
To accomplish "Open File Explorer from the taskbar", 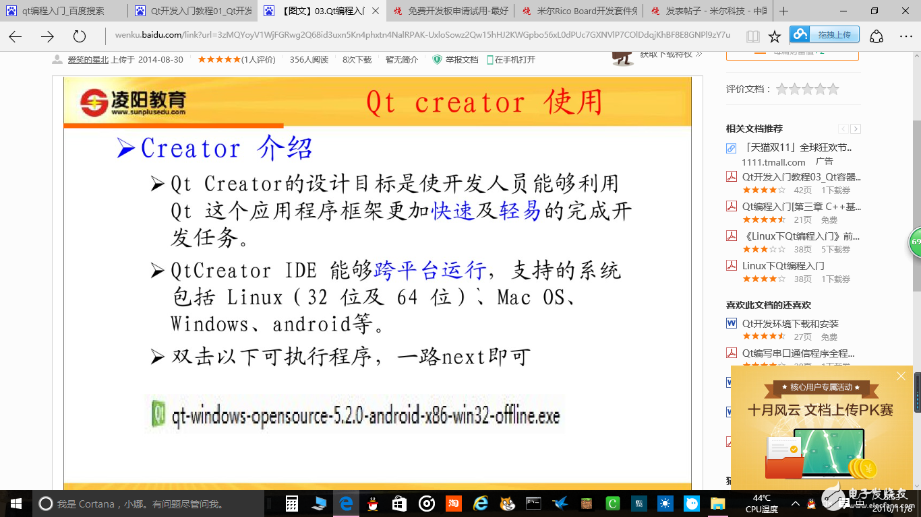I will [719, 504].
